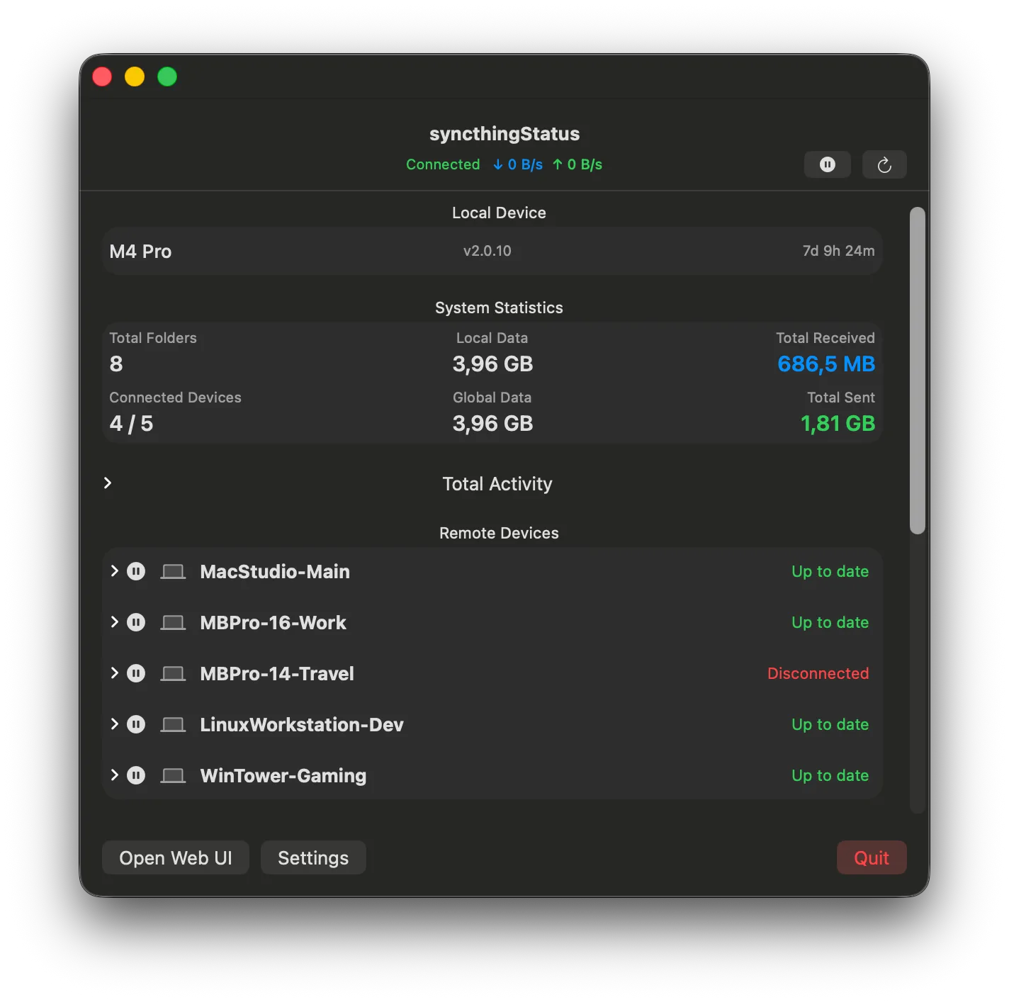
Task: Click the Disconnected status of MBPro-14-Travel
Action: [818, 673]
